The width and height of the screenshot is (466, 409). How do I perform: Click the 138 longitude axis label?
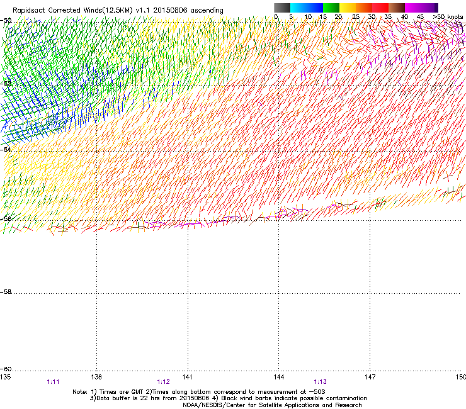coord(96,377)
